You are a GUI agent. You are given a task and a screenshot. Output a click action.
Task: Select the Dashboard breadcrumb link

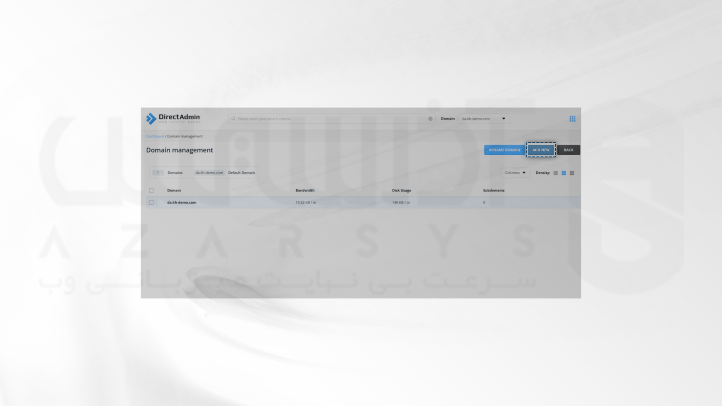[155, 136]
